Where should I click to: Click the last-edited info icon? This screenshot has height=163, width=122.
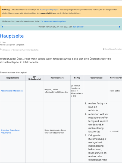pyautogui.click(x=1, y=49)
